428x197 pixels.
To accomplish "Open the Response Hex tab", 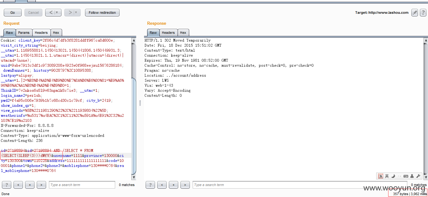I will click(183, 33).
